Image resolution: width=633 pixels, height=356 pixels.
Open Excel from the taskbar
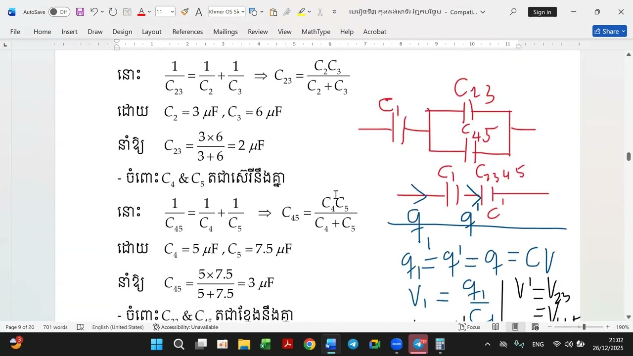pos(266,344)
